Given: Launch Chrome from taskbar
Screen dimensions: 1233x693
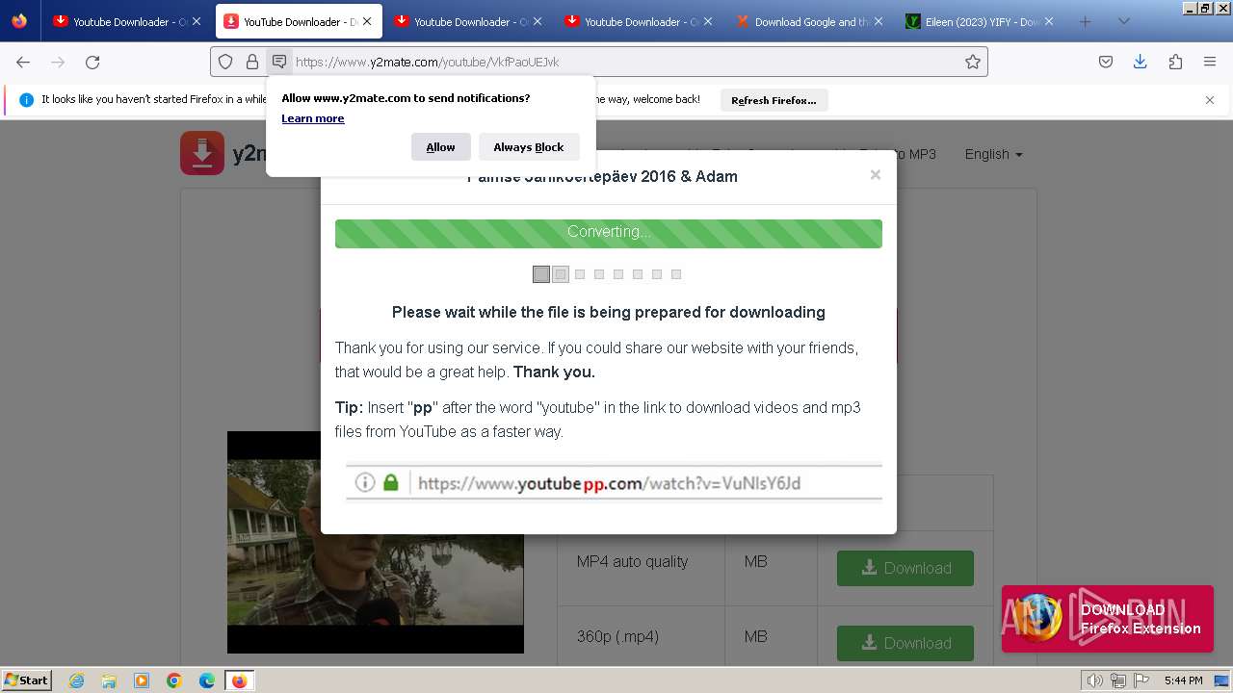Looking at the screenshot, I should (x=174, y=680).
